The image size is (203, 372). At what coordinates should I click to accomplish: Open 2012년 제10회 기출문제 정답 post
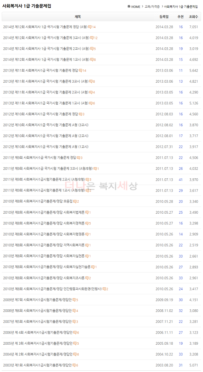[x=41, y=114]
